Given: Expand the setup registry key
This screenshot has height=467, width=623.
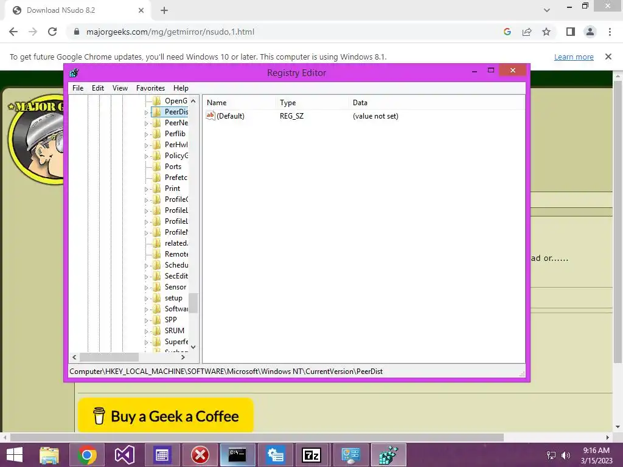Looking at the screenshot, I should point(146,299).
